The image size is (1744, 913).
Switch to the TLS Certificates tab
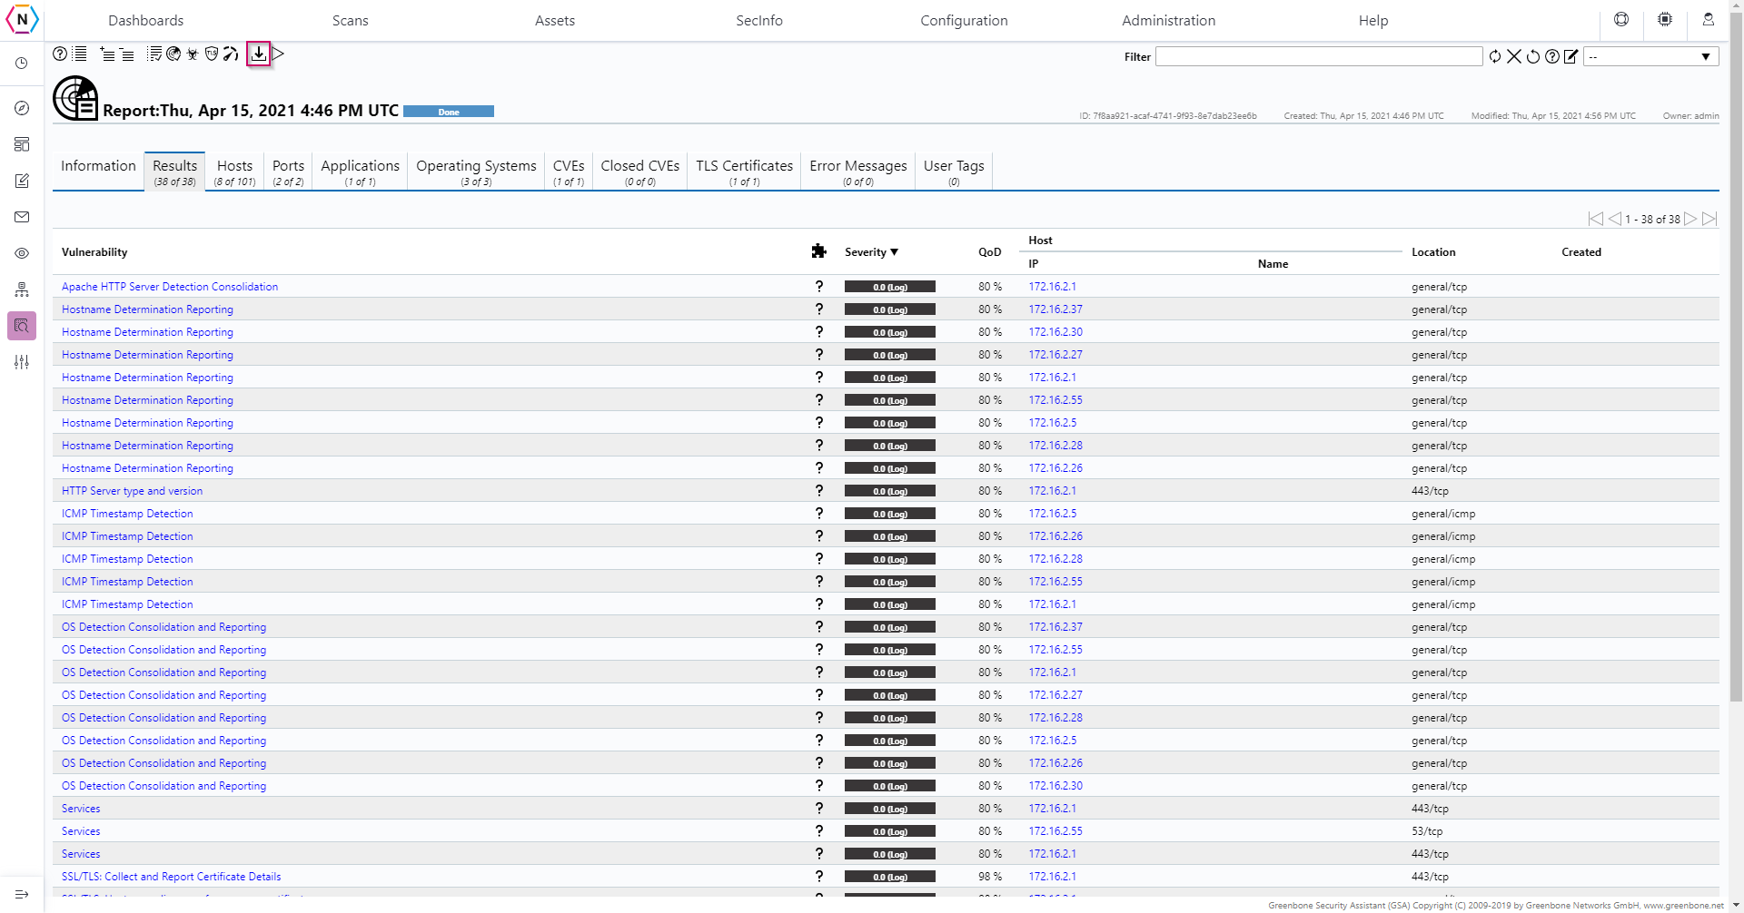(x=744, y=172)
